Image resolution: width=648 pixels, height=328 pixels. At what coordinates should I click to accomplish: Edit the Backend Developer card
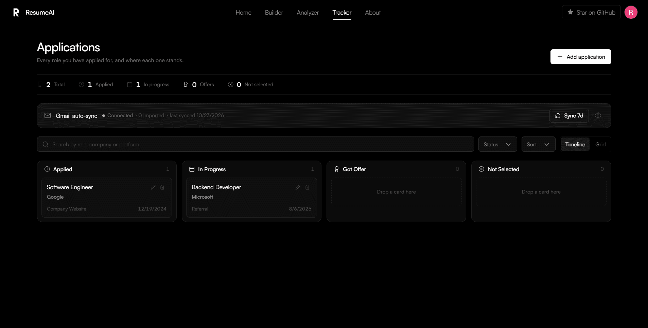click(298, 187)
